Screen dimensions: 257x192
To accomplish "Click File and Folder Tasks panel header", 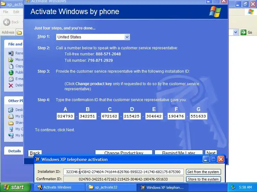I will pyautogui.click(x=14, y=44).
